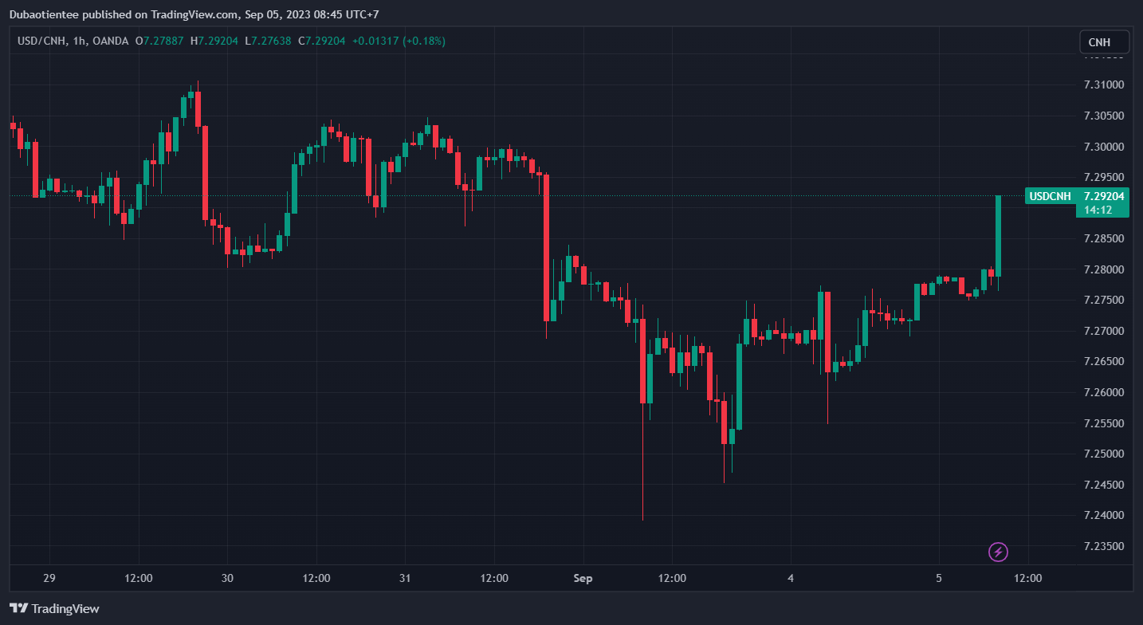
Task: Click the +0.18% change value in legend
Action: coord(424,41)
